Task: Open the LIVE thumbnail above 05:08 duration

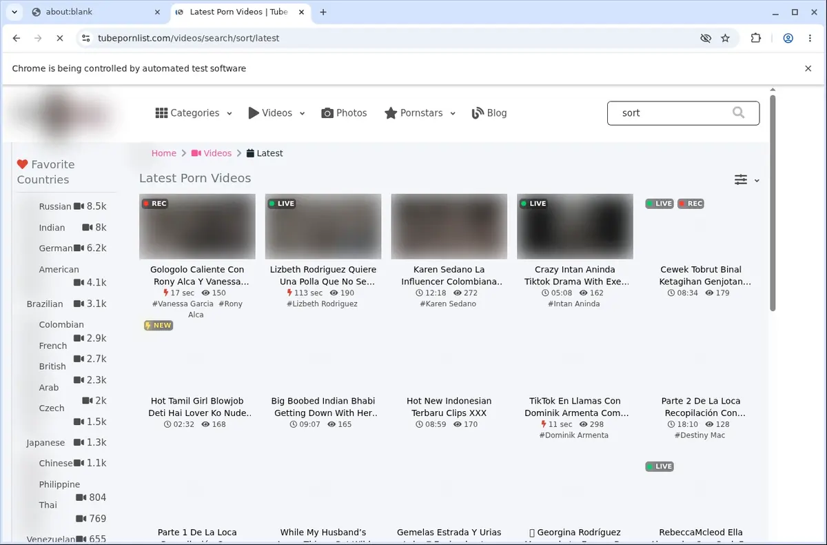Action: (x=575, y=226)
